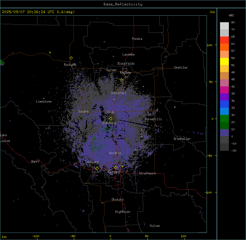246x240 pixels.
Task: Click the yellow diamond radar site above Didsbury
Action: [x=111, y=119]
